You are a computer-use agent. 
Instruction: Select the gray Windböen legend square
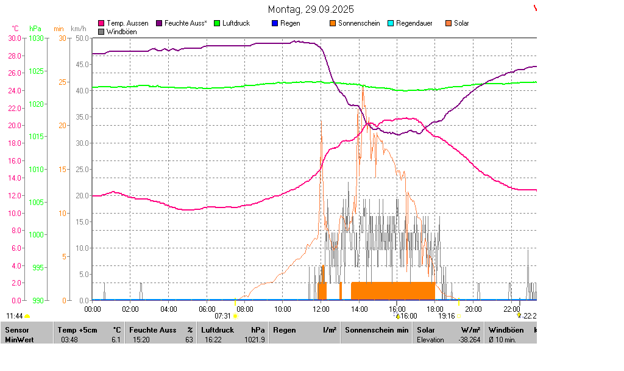pyautogui.click(x=101, y=31)
